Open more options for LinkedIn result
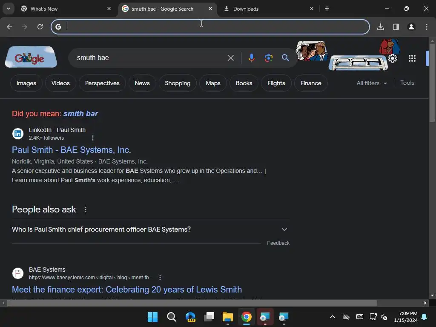The height and width of the screenshot is (327, 436). (93, 138)
